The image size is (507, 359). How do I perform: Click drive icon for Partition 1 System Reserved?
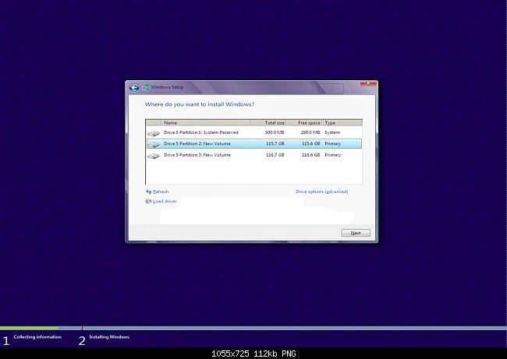[154, 133]
